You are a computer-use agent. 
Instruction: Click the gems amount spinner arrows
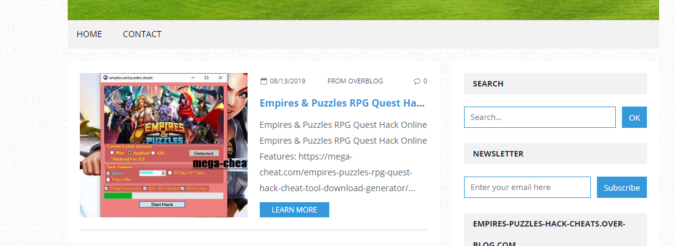(x=163, y=173)
